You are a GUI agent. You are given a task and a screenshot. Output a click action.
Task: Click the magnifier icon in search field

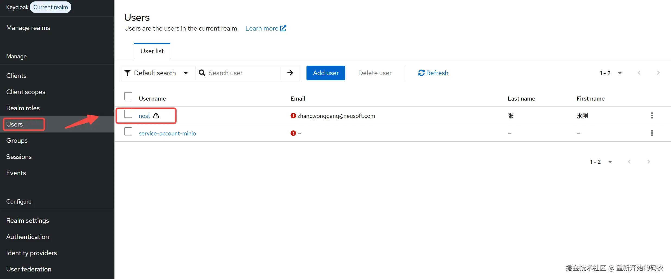coord(202,73)
